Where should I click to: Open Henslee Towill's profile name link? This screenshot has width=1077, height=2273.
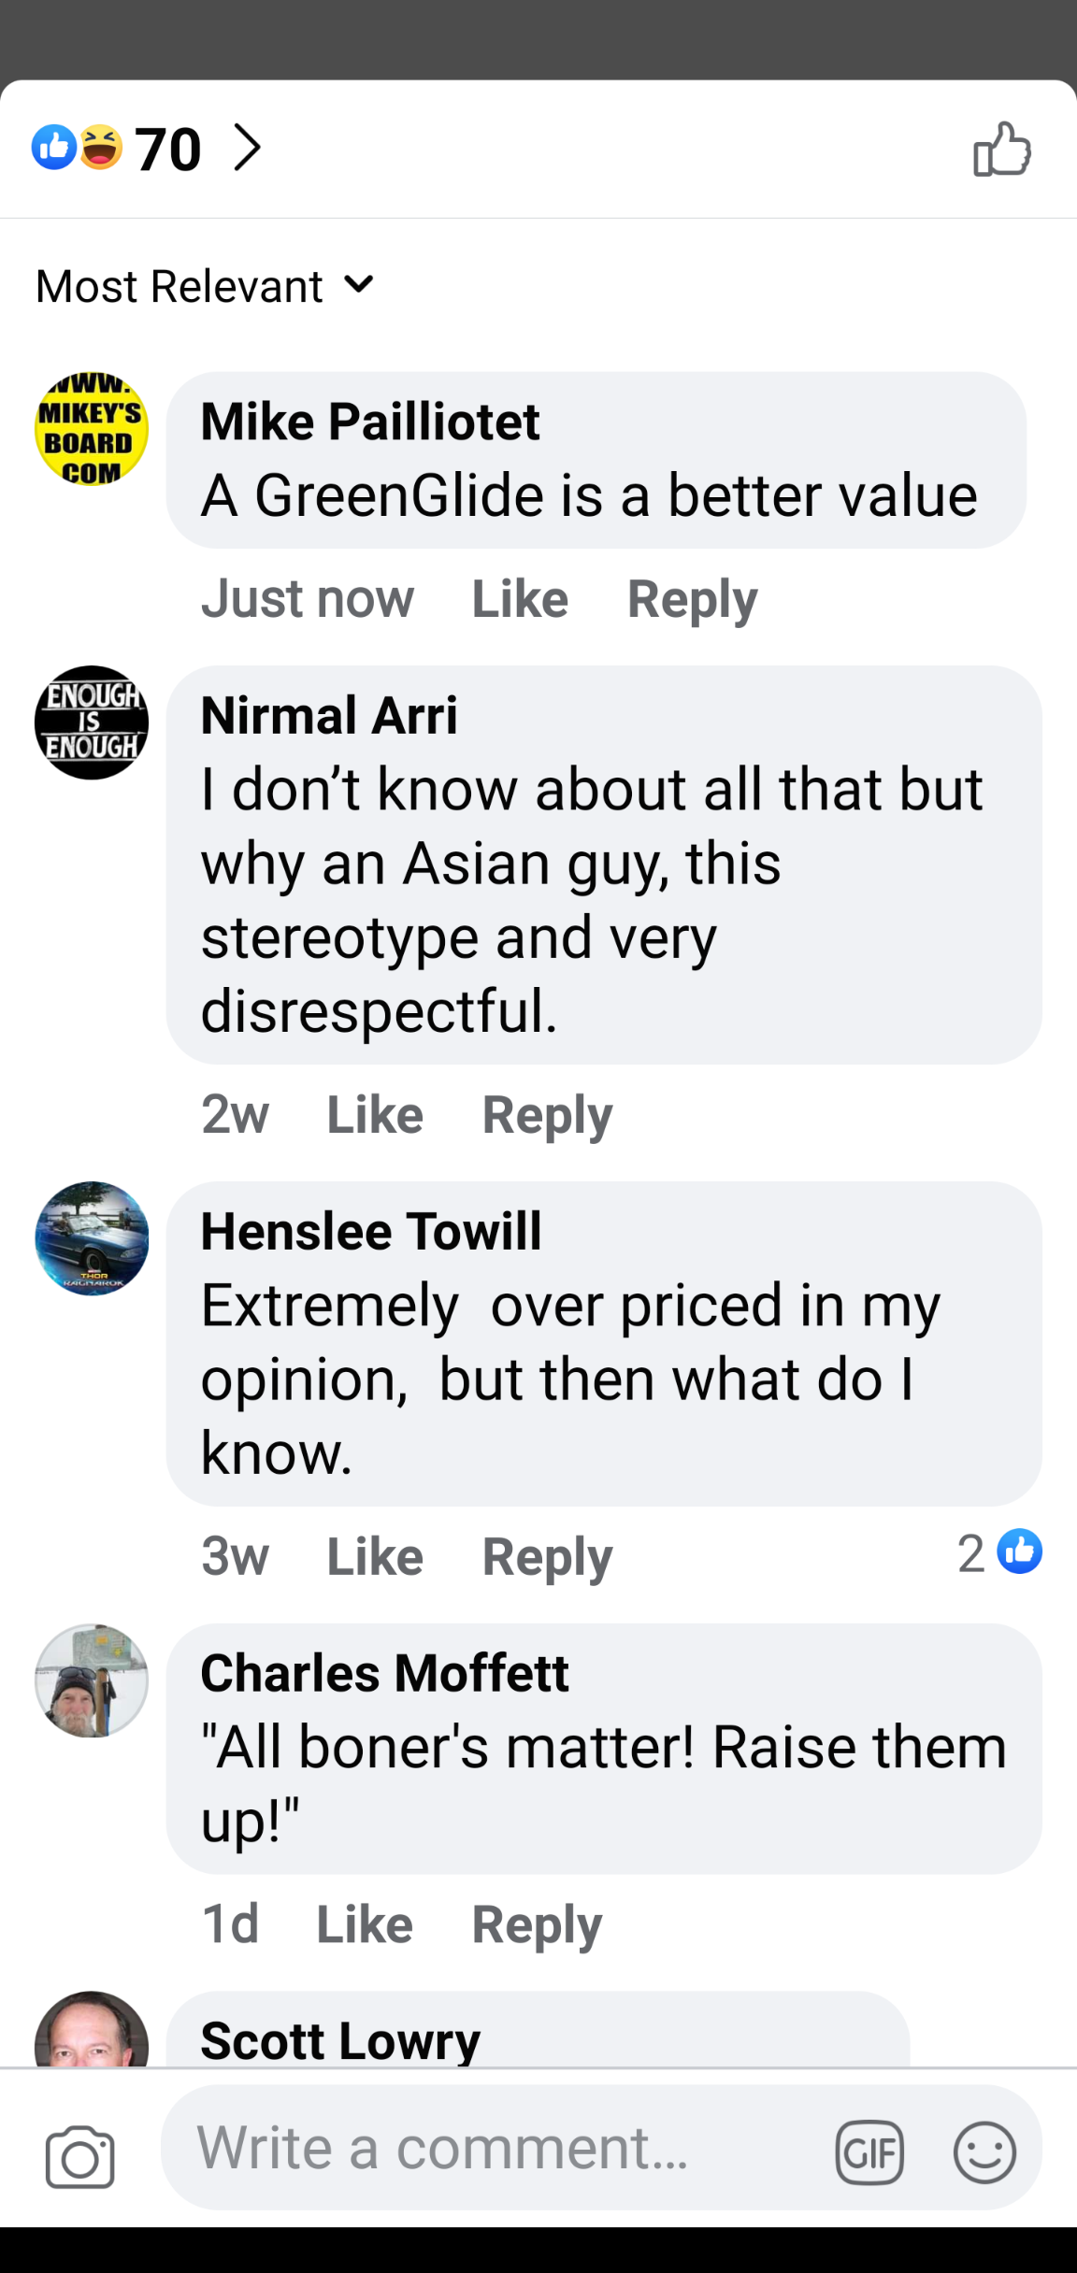(x=371, y=1231)
